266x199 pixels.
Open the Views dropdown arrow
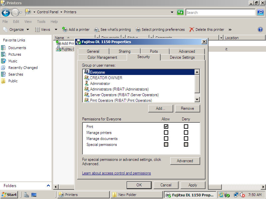click(x=56, y=30)
